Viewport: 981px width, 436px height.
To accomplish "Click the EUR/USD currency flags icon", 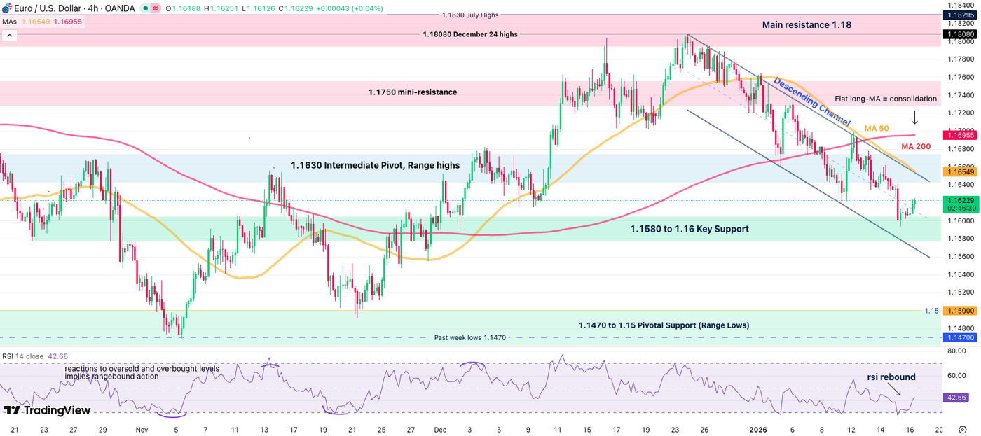I will (6, 7).
